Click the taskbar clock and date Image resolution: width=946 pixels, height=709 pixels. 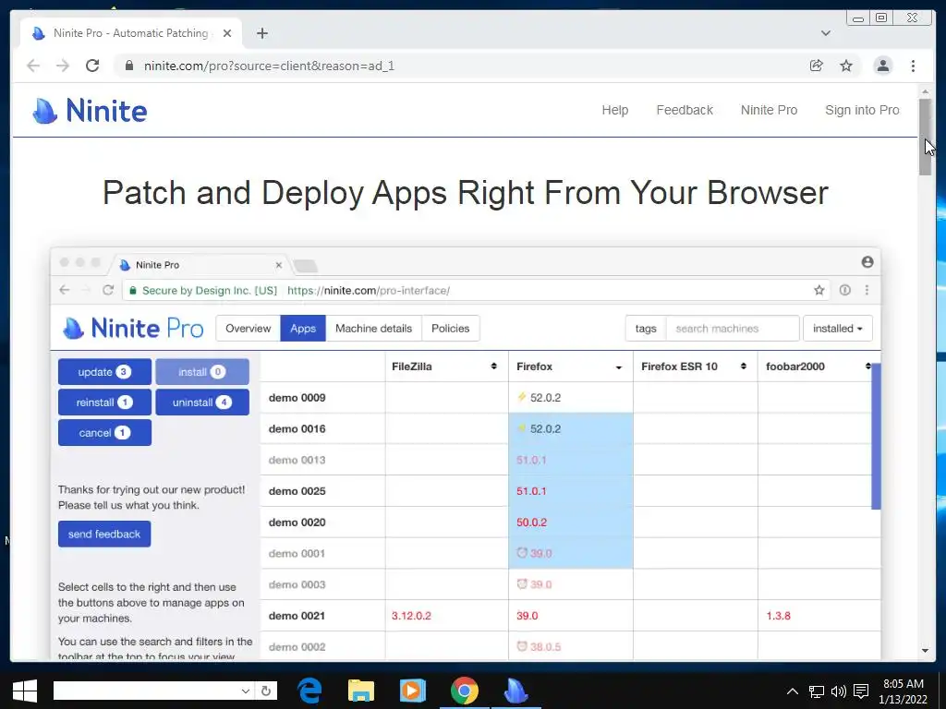click(904, 691)
